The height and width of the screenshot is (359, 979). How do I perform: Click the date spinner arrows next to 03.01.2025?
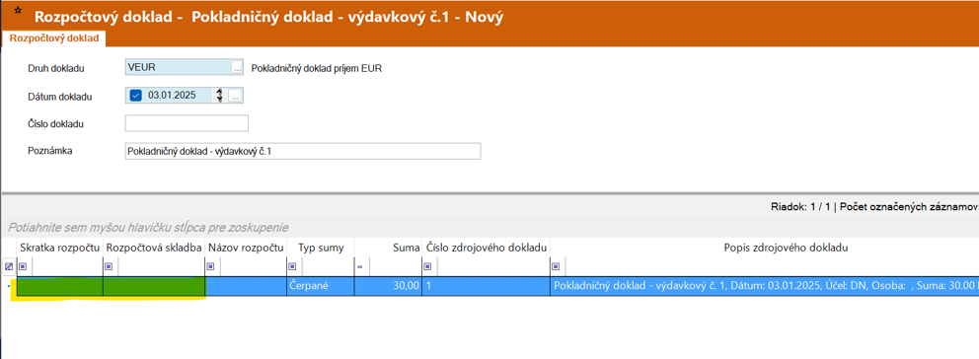pos(219,96)
